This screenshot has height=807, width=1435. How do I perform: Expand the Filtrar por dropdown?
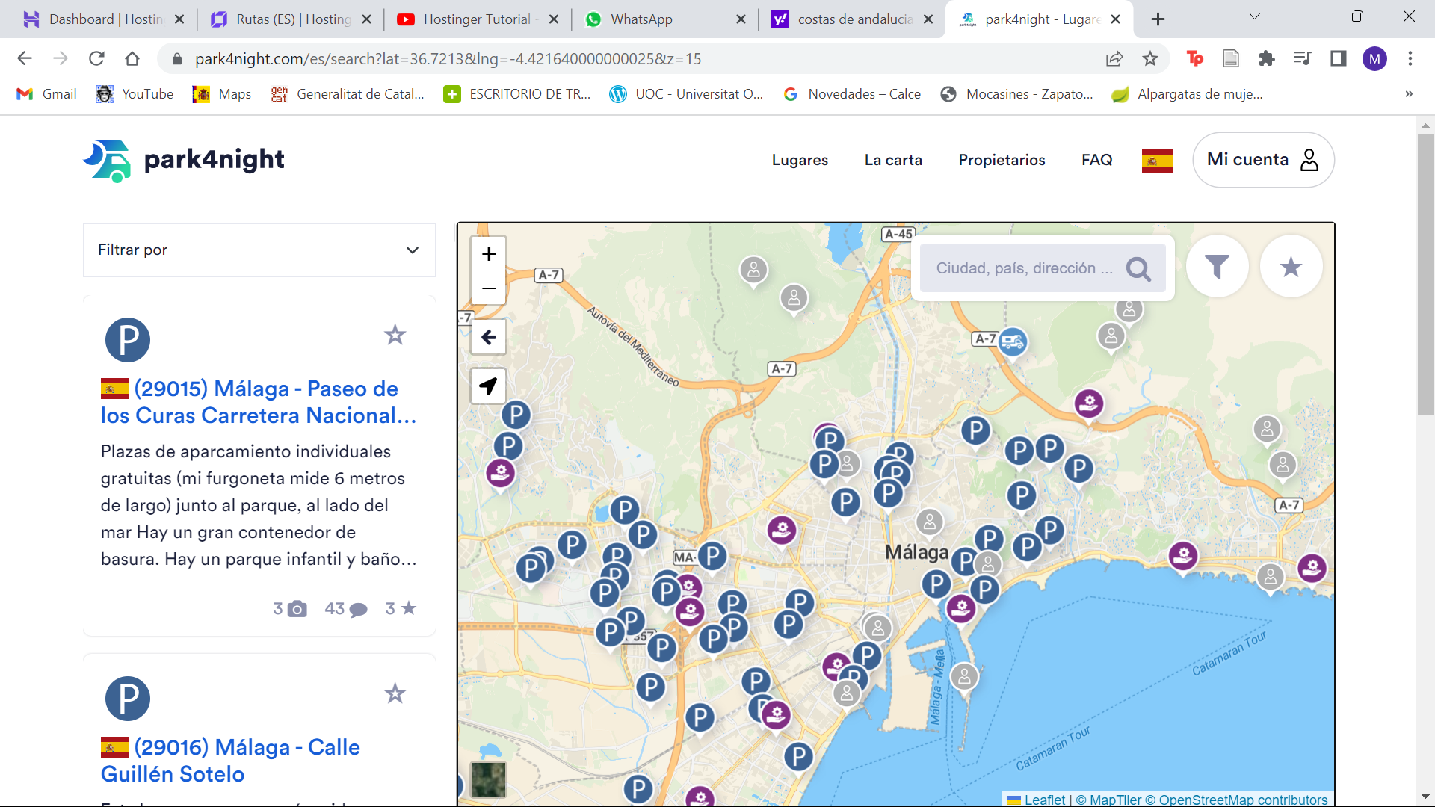coord(259,250)
